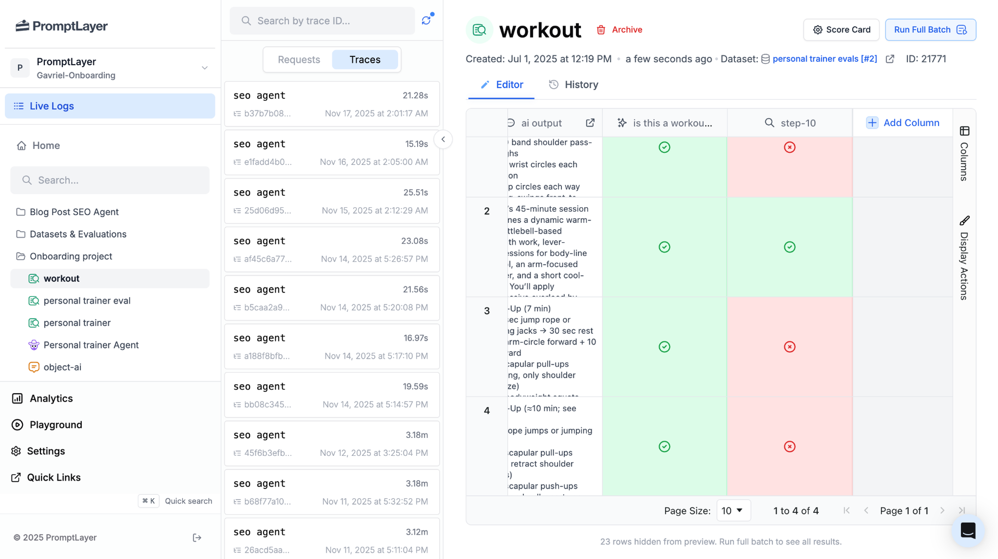Open personal trainer evals dataset link

click(x=824, y=59)
